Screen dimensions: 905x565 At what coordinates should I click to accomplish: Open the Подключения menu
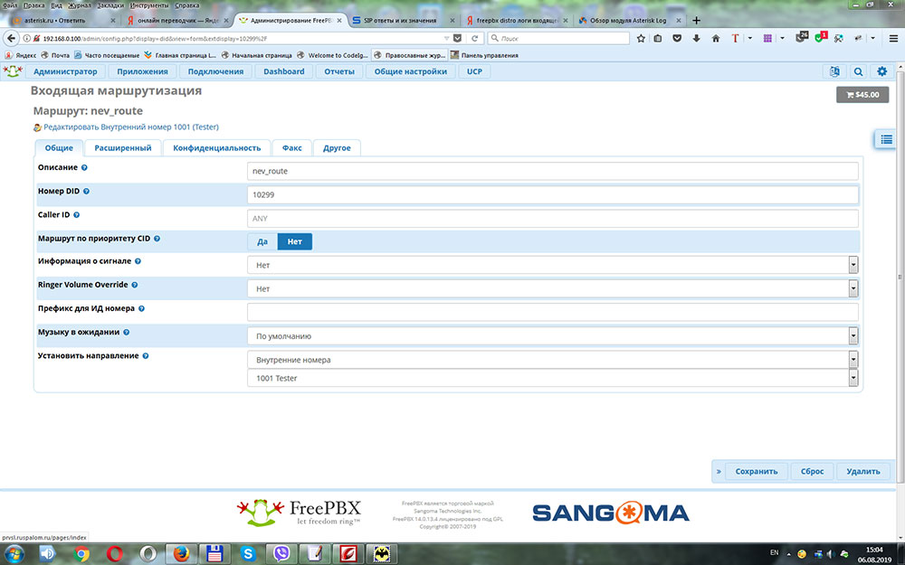[x=215, y=71]
